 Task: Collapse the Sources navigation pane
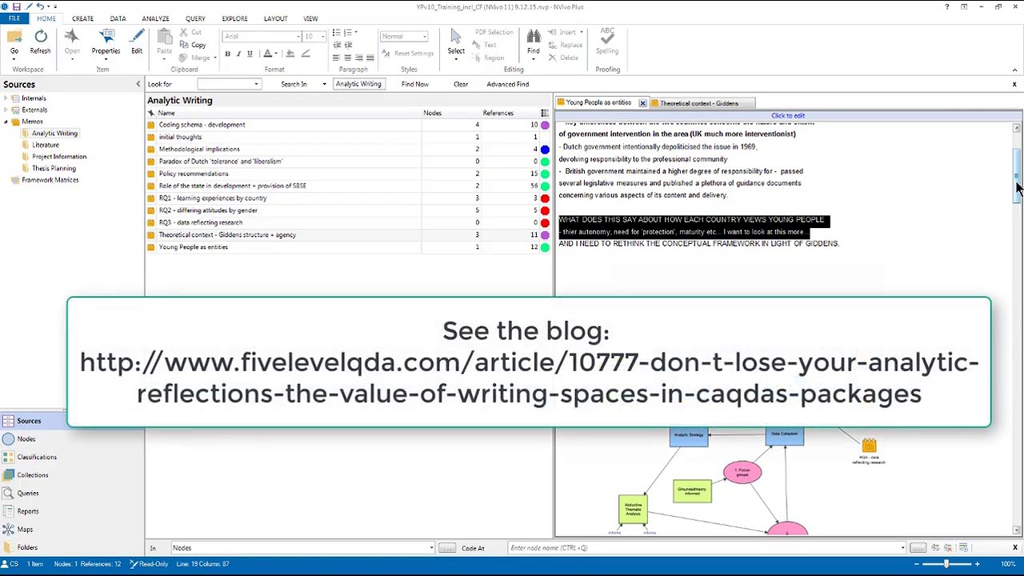[x=138, y=84]
